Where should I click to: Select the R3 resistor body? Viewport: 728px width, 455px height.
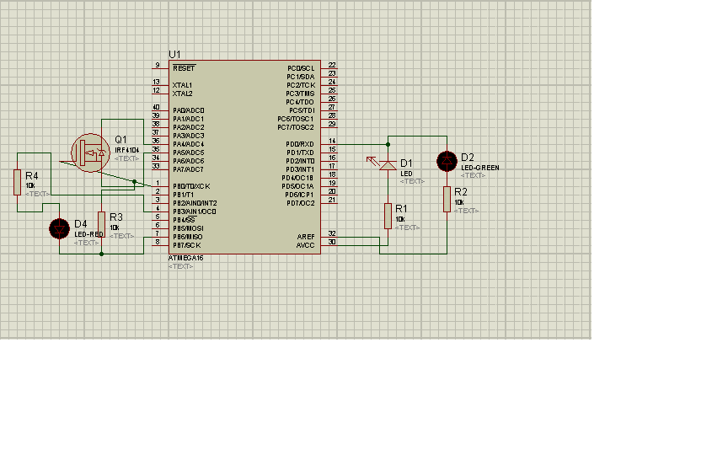click(101, 224)
